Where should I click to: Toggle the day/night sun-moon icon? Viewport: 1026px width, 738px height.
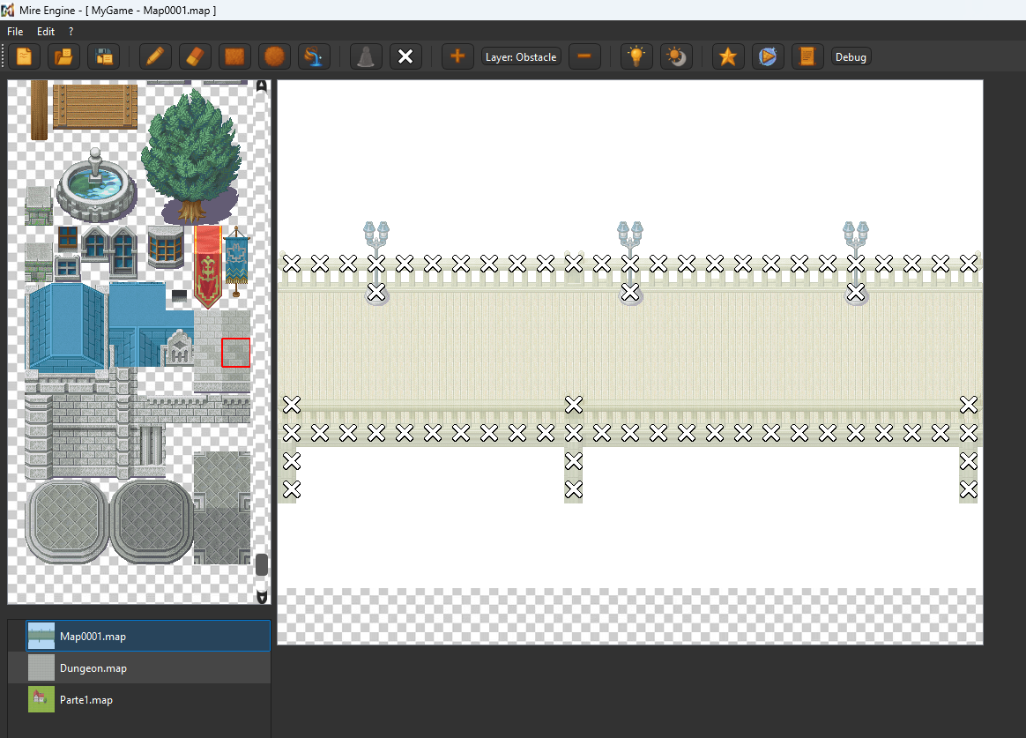[x=676, y=57]
